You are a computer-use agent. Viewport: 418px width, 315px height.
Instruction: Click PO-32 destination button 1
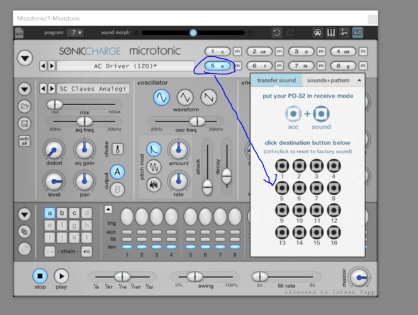point(282,166)
